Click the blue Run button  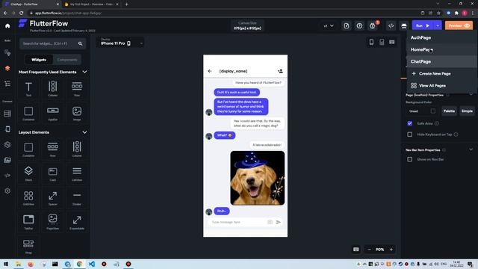click(x=423, y=26)
